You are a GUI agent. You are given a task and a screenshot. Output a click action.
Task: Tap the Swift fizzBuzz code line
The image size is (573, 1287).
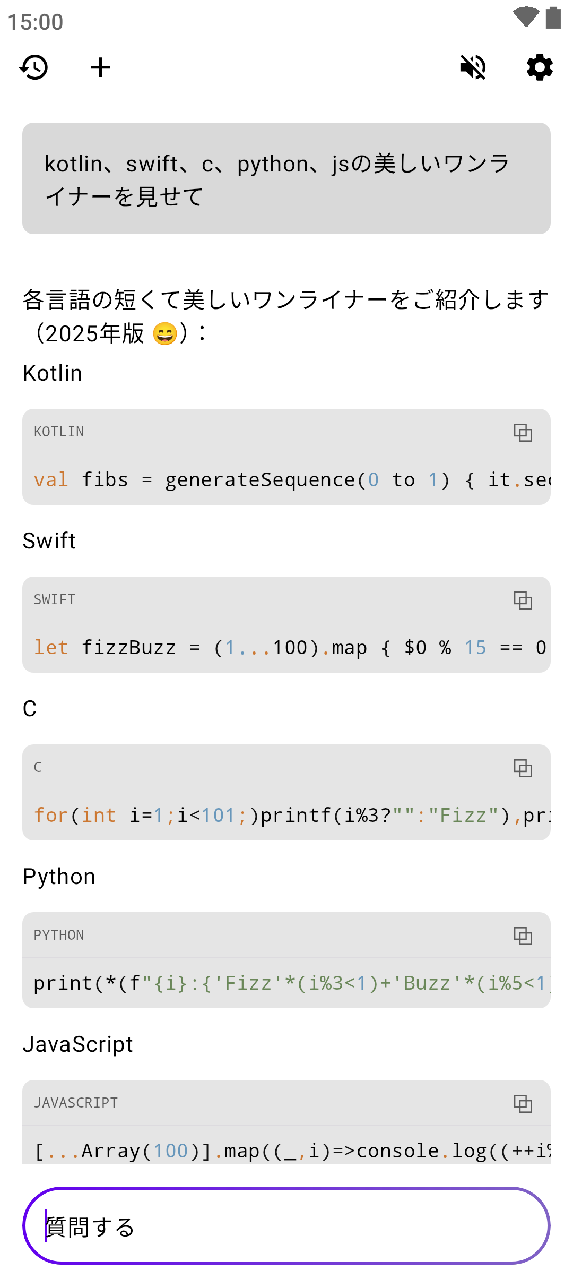[286, 648]
